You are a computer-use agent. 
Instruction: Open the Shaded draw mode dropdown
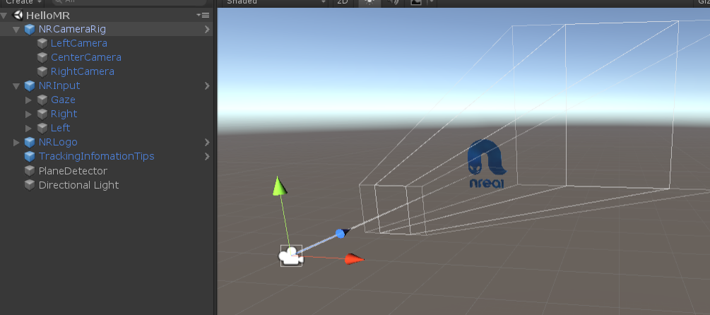click(276, 2)
